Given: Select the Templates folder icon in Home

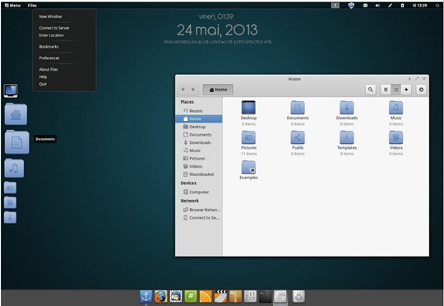Looking at the screenshot, I should [x=347, y=137].
